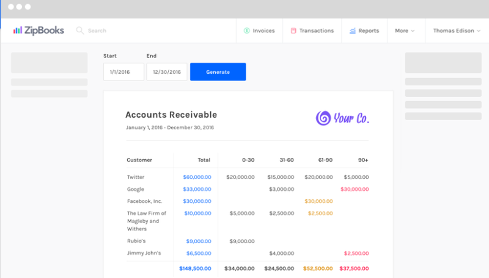Click the $34,000.00 0-30 total
The height and width of the screenshot is (278, 489).
[x=240, y=268]
